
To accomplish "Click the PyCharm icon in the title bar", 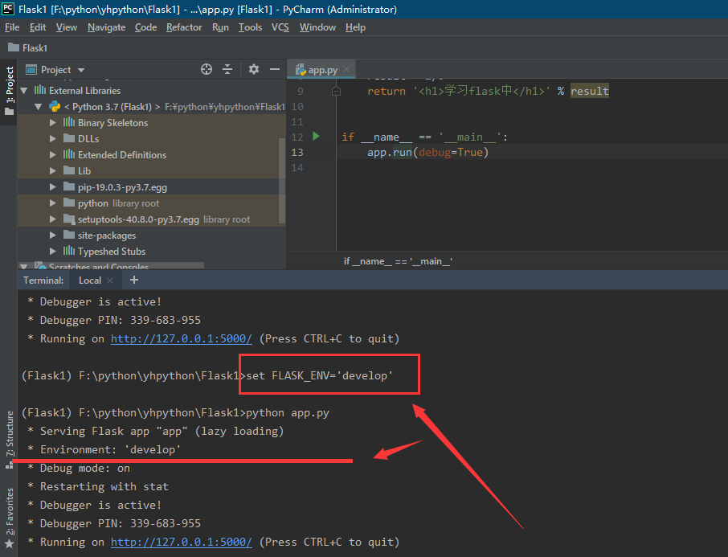I will coord(8,9).
